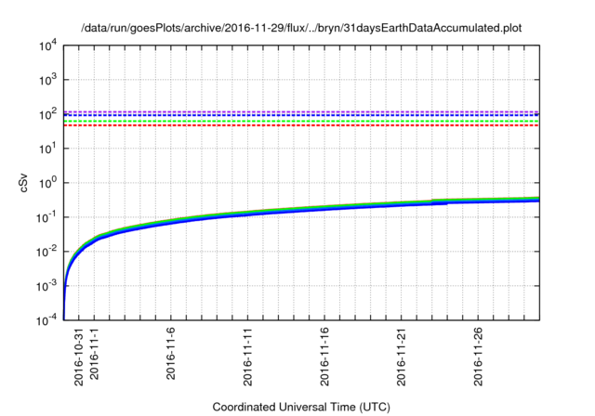Image resolution: width=595 pixels, height=416 pixels.
Task: Click the 10^0 y-axis tick label
Action: (x=47, y=183)
